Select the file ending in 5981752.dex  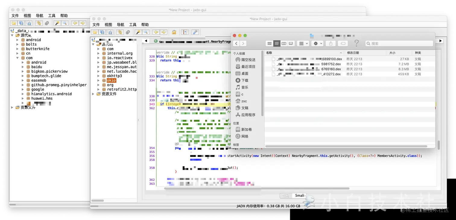tap(350, 64)
